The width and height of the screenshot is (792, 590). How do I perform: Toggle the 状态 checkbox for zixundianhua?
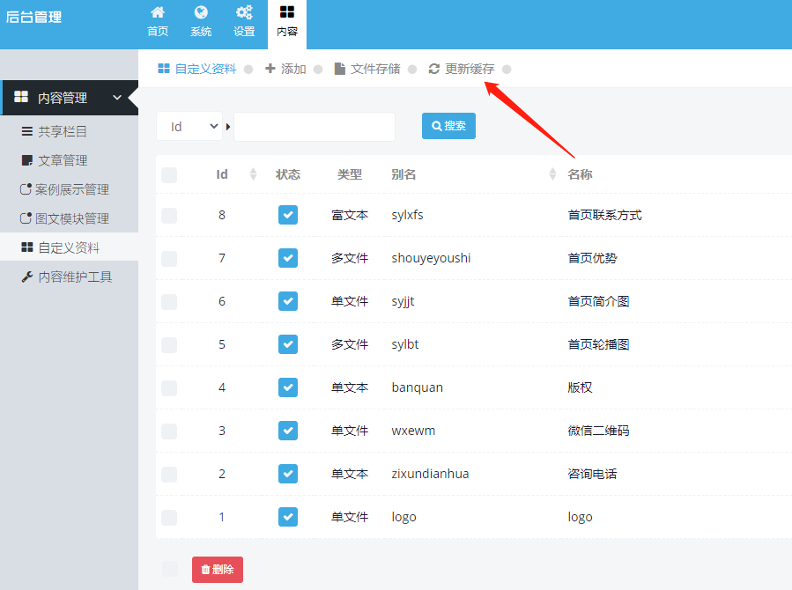coord(288,474)
